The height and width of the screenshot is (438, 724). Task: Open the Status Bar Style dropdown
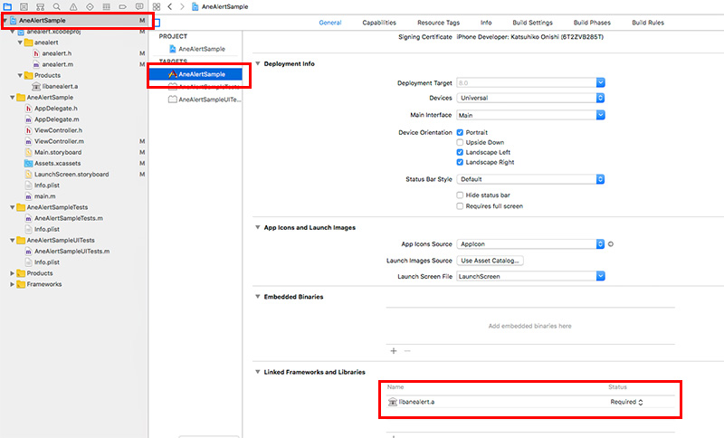[x=530, y=179]
